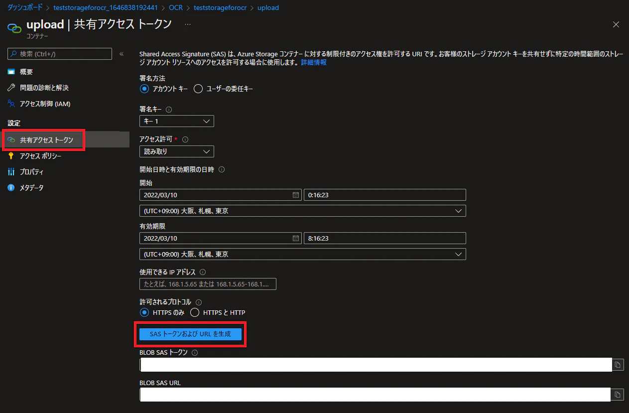The height and width of the screenshot is (413, 629).
Task: Open the アクセス許可 dropdown showing 読み取り
Action: click(x=177, y=151)
